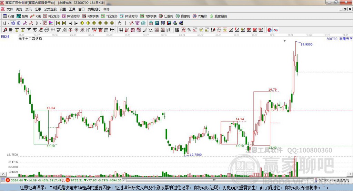Select the crosshair cursor tool
The width and height of the screenshot is (353, 191).
coord(125,23)
